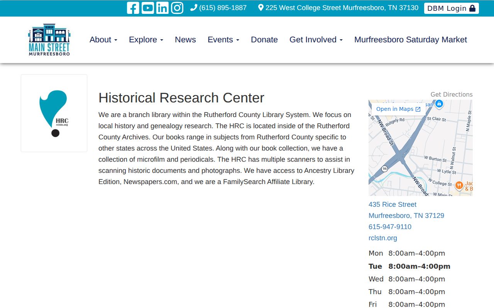Click the W Burton St label on map
Screen dimensions: 494x308
[x=435, y=159]
